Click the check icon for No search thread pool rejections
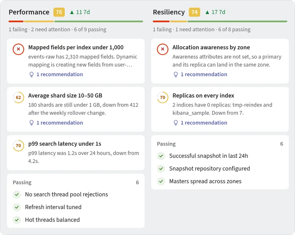 pos(17,194)
